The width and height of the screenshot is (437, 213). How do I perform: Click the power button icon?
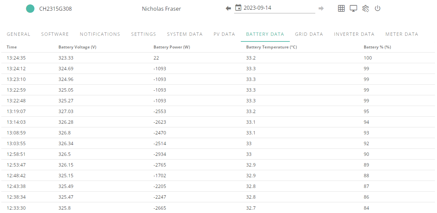coord(378,8)
